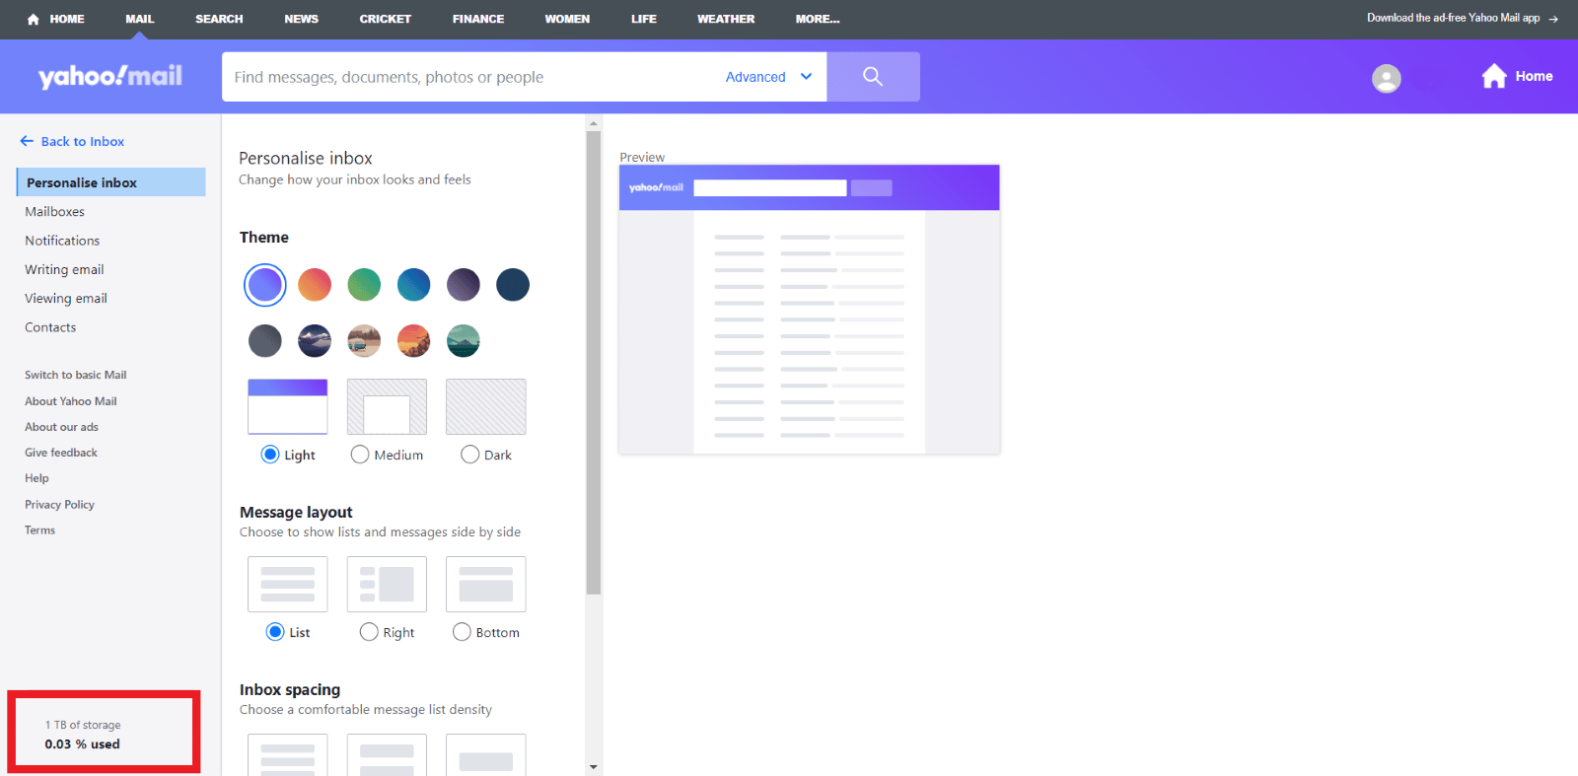This screenshot has width=1578, height=776.
Task: Open the user profile avatar
Action: 1386,78
